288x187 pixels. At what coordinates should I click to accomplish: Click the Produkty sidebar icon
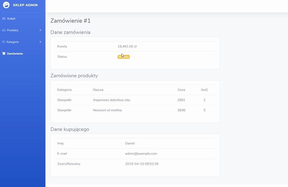click(x=4, y=30)
